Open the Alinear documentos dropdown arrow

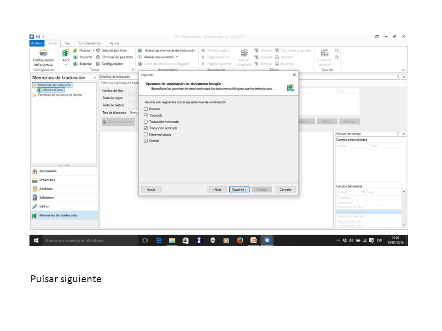click(x=177, y=57)
